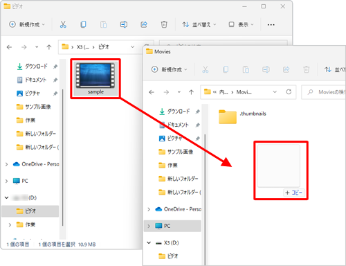Select the sample video file thumbnail
The image size is (346, 266).
(95, 79)
